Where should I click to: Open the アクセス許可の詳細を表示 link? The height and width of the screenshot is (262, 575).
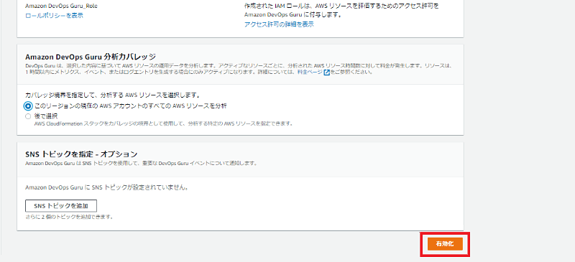click(x=279, y=24)
